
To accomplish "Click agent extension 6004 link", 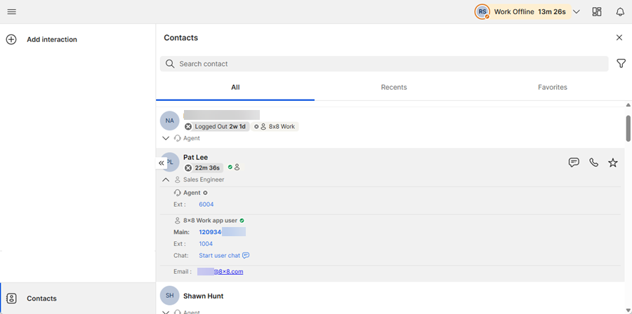I will [206, 205].
